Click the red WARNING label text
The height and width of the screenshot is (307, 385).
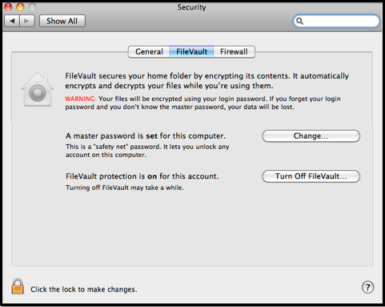point(81,99)
